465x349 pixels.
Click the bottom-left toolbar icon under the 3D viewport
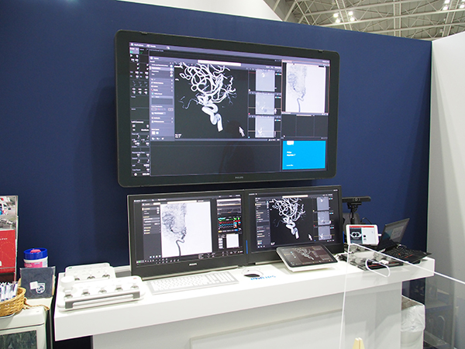pos(177,136)
